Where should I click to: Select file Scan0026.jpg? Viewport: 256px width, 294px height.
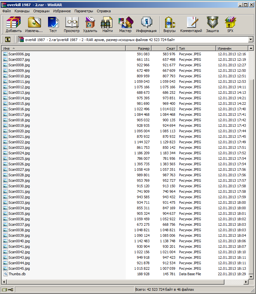pyautogui.click(x=19, y=164)
